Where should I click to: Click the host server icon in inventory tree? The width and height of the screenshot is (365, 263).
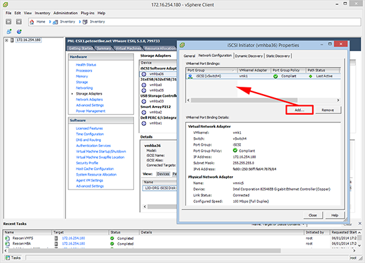pyautogui.click(x=12, y=40)
